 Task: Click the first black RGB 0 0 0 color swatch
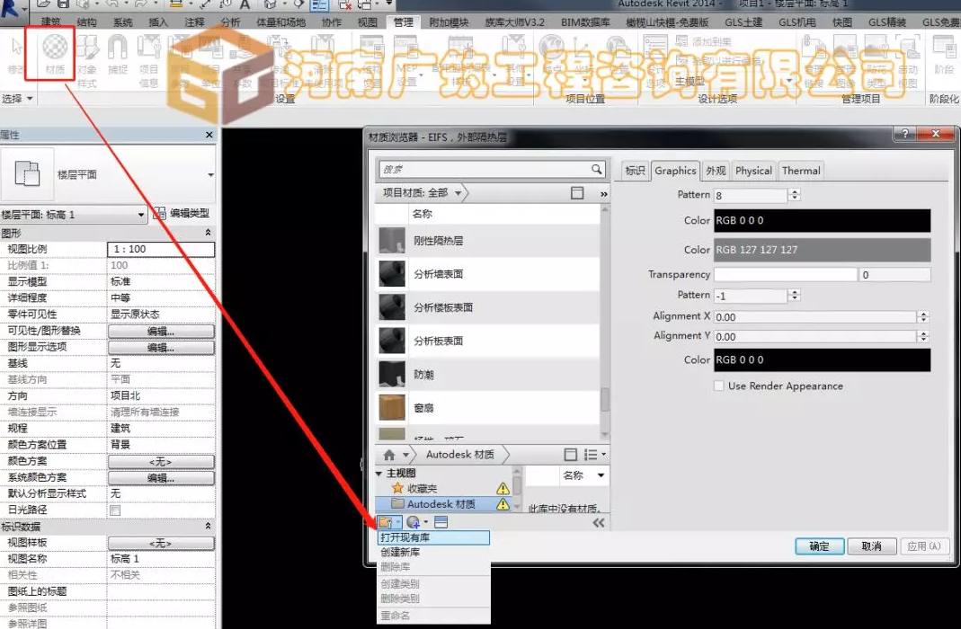[822, 220]
